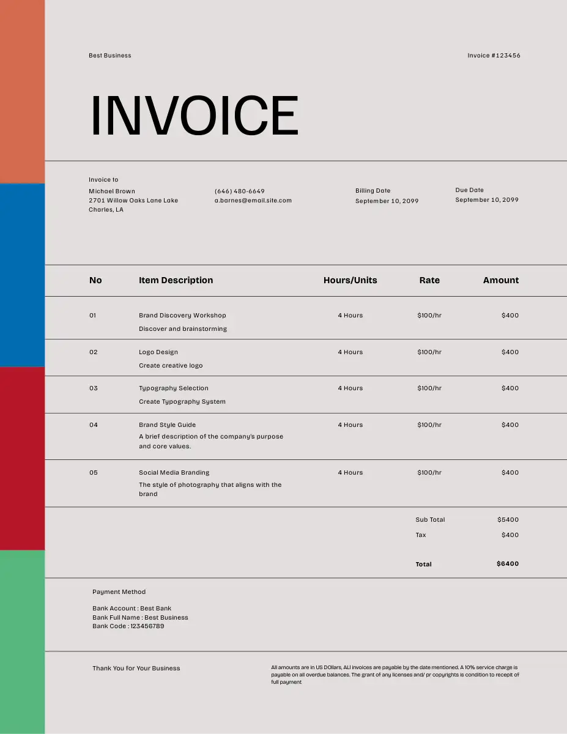This screenshot has width=567, height=734.
Task: Select the Logo Design line item
Action: click(x=158, y=352)
